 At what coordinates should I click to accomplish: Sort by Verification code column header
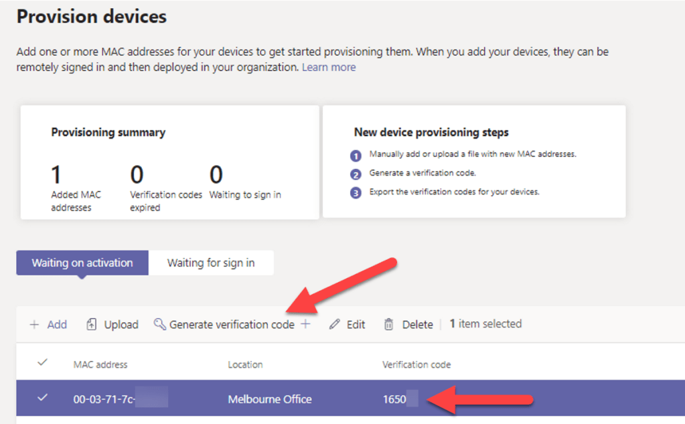[416, 364]
